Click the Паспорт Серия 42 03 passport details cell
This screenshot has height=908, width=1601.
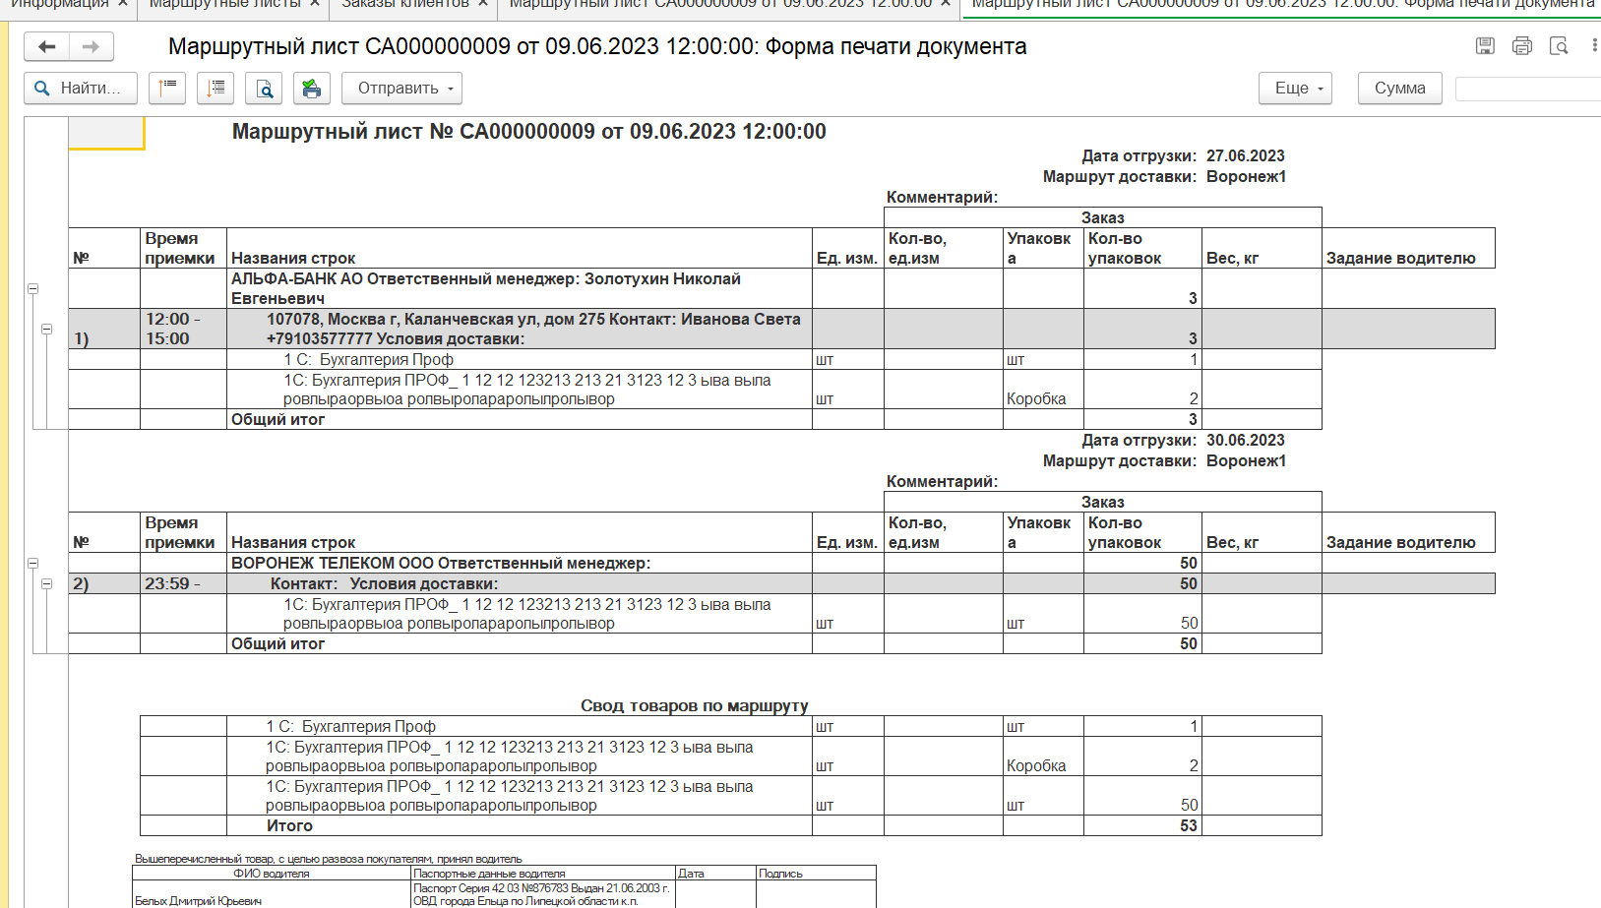[543, 894]
